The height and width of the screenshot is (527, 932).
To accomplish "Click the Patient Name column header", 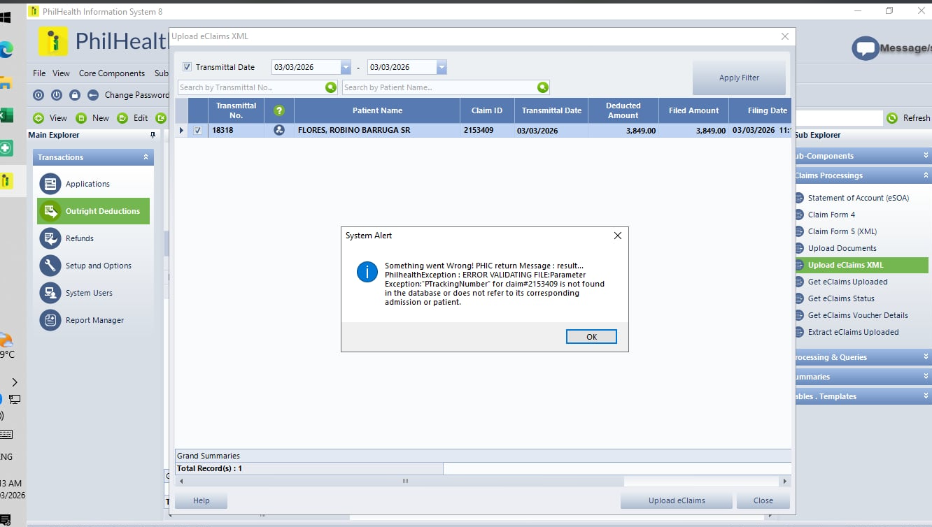I will 377,110.
